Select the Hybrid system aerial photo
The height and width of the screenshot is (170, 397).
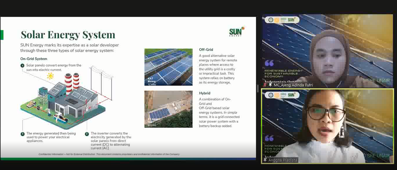pos(168,109)
